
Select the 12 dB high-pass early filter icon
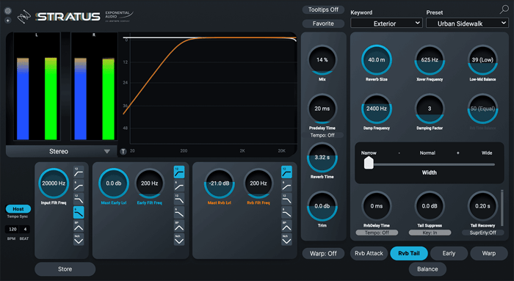click(179, 172)
